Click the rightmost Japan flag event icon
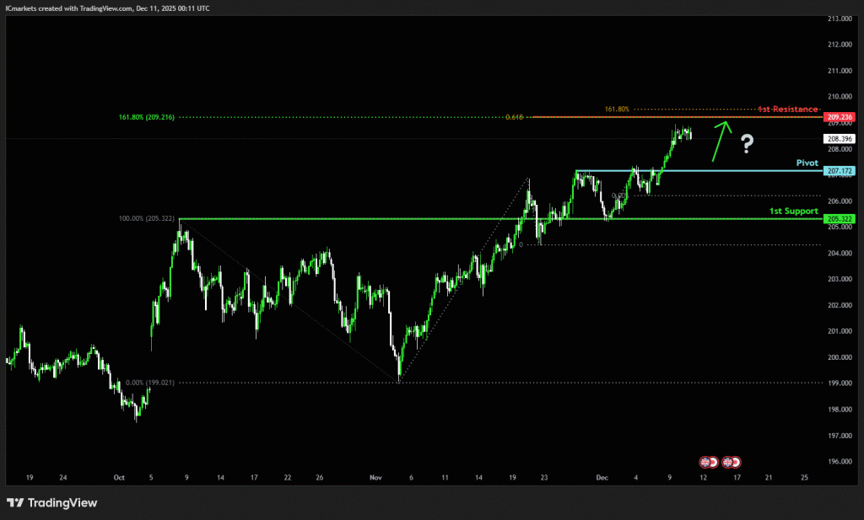 click(736, 462)
